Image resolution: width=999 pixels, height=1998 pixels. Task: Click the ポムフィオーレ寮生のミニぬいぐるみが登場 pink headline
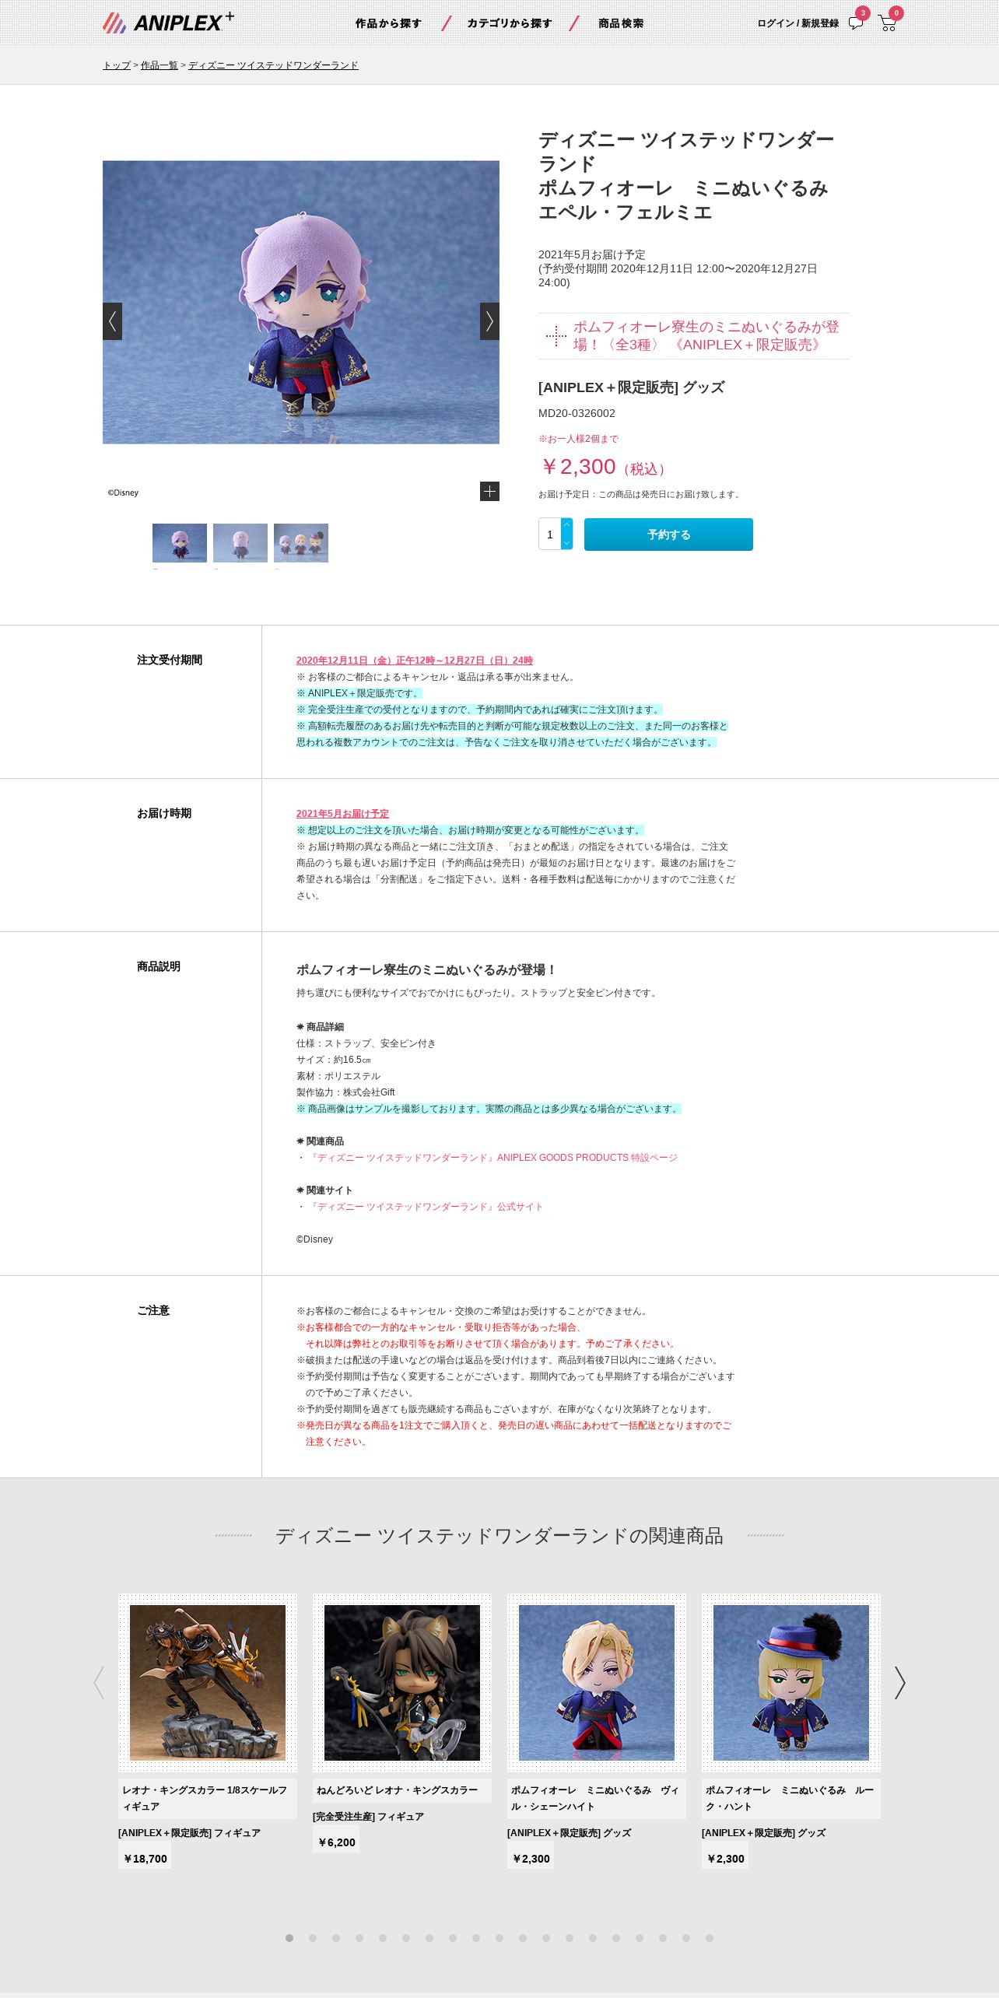706,335
